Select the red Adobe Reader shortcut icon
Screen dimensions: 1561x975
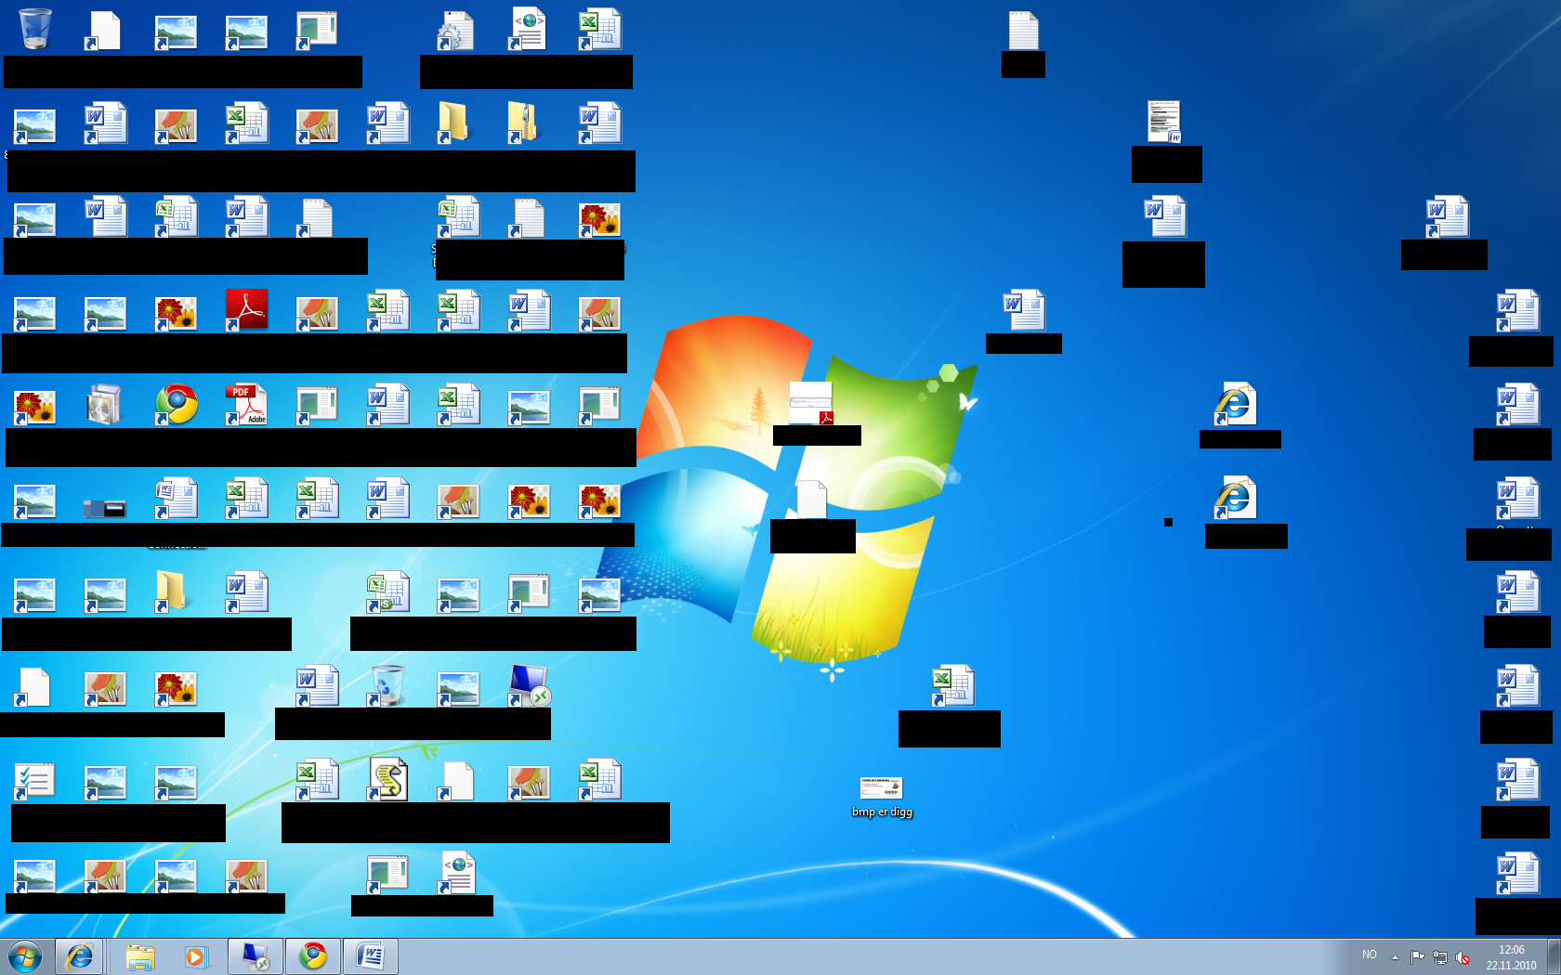pyautogui.click(x=246, y=309)
